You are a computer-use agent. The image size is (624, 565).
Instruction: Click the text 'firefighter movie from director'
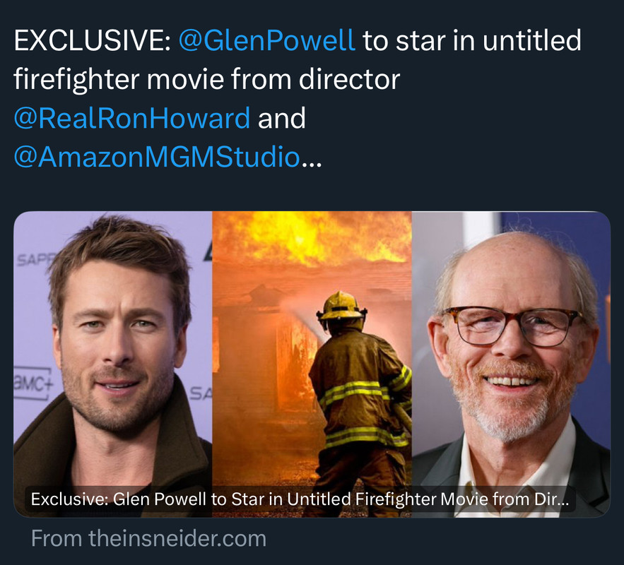click(x=206, y=80)
